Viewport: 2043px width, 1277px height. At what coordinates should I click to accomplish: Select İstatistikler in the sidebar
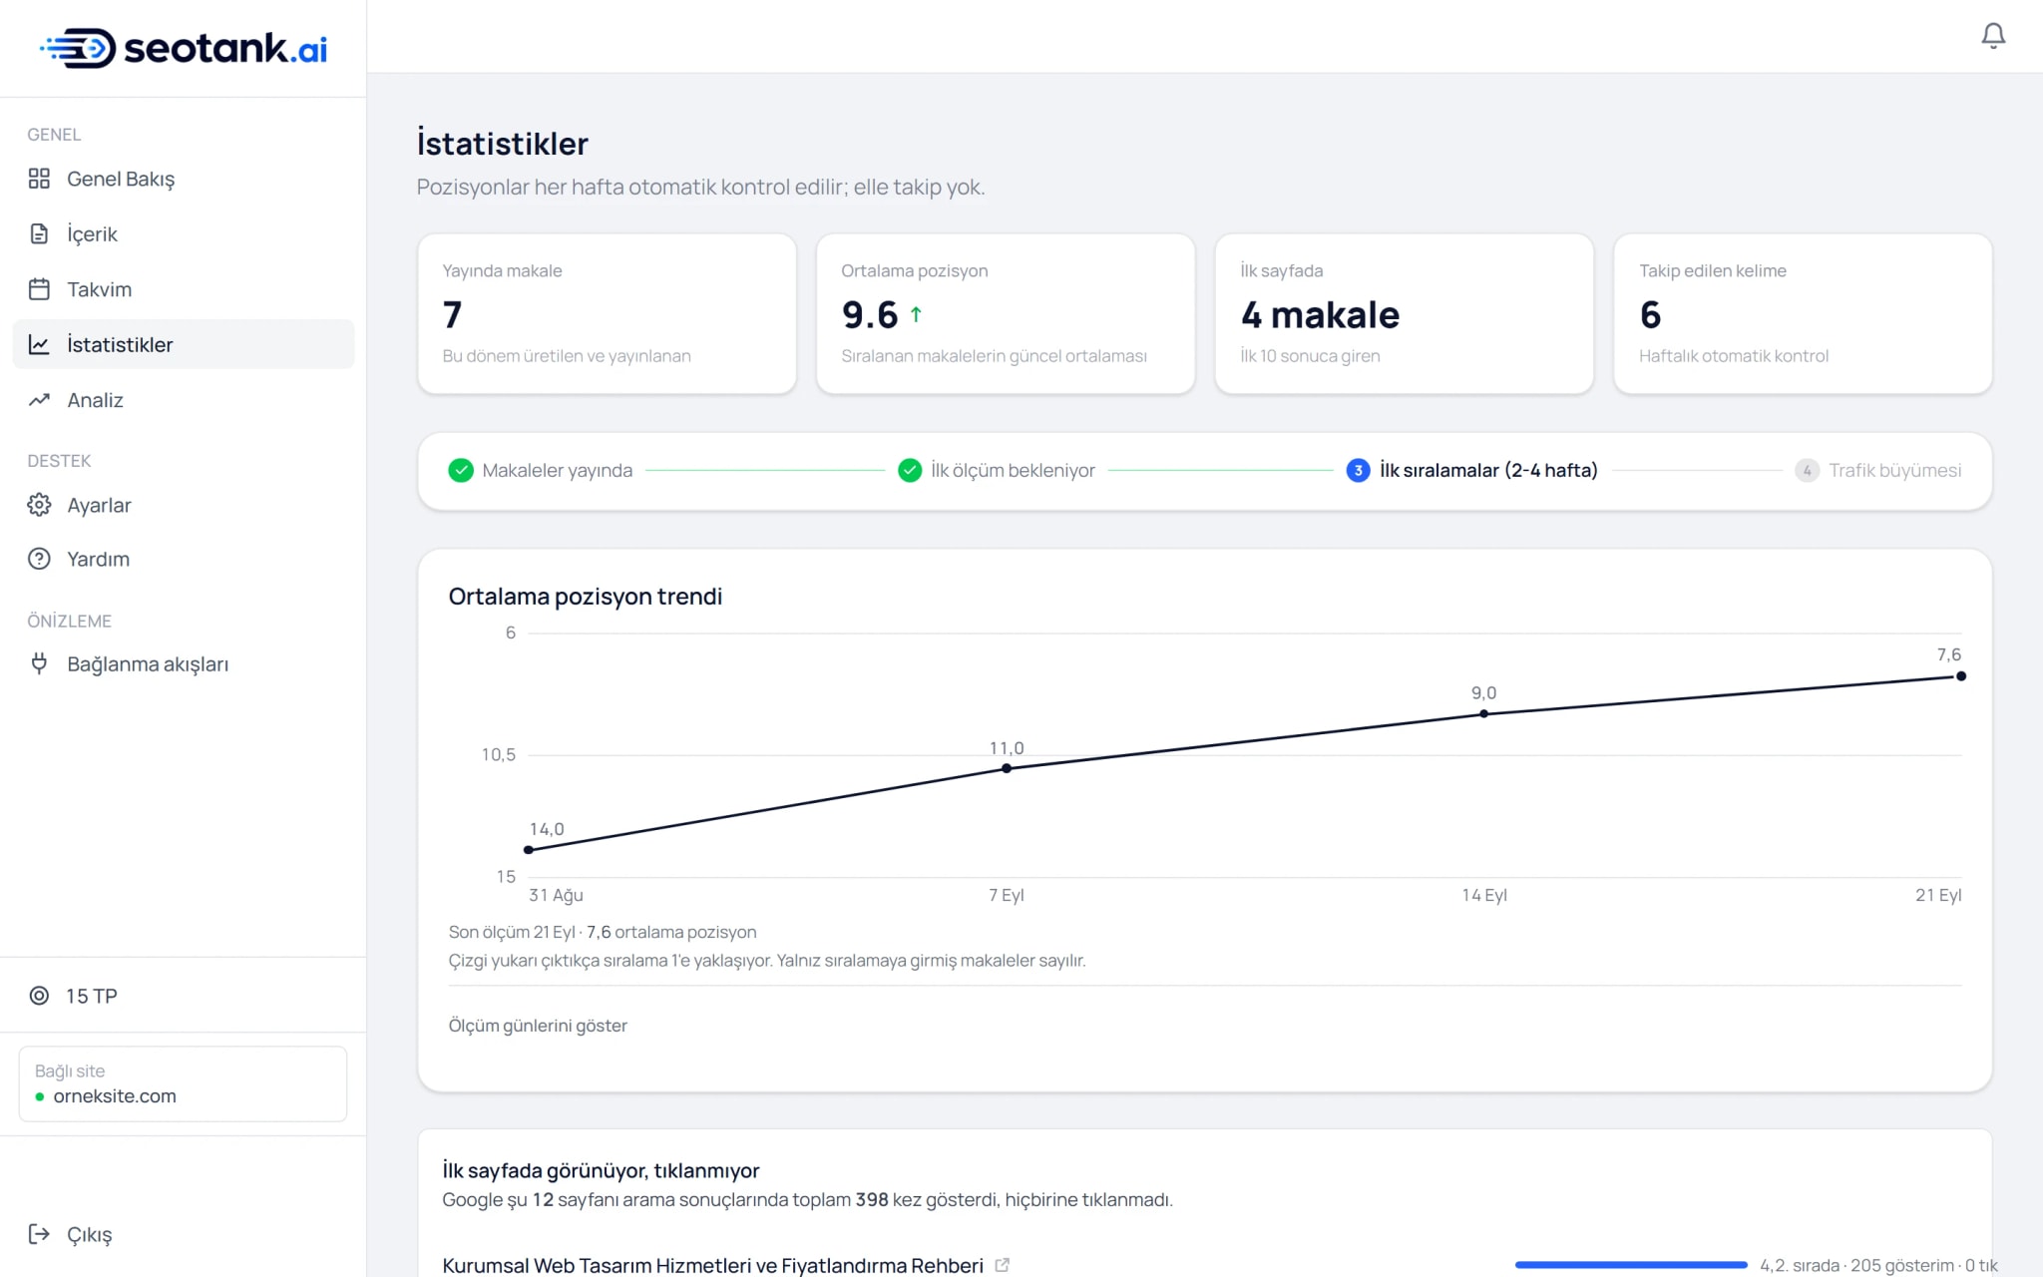184,344
